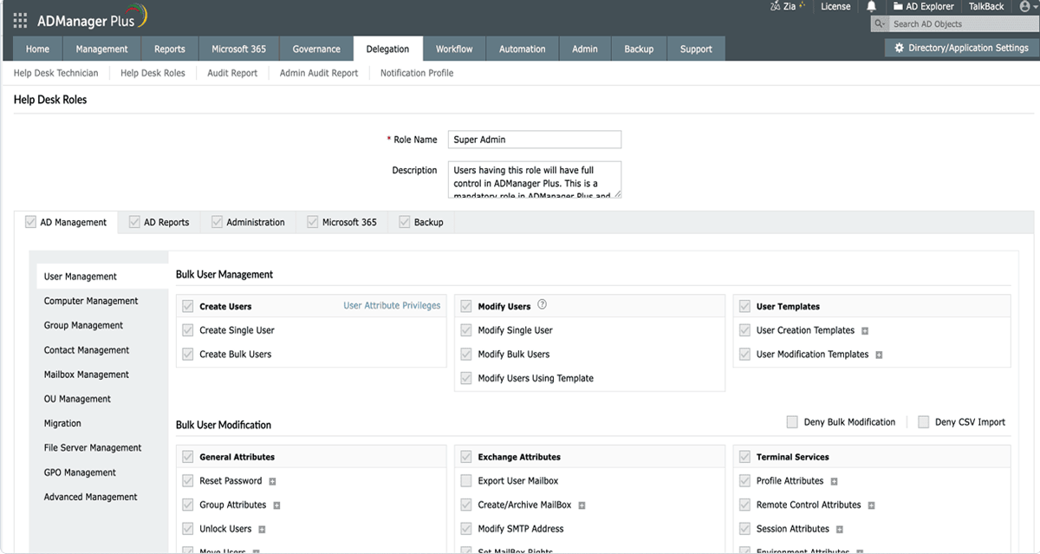This screenshot has height=554, width=1040.
Task: Open the user account menu
Action: point(1027,7)
